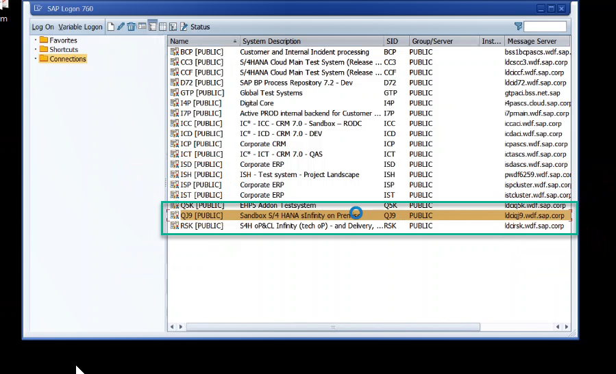The width and height of the screenshot is (616, 374).
Task: Delete the selected entry with the trash icon
Action: [x=131, y=27]
